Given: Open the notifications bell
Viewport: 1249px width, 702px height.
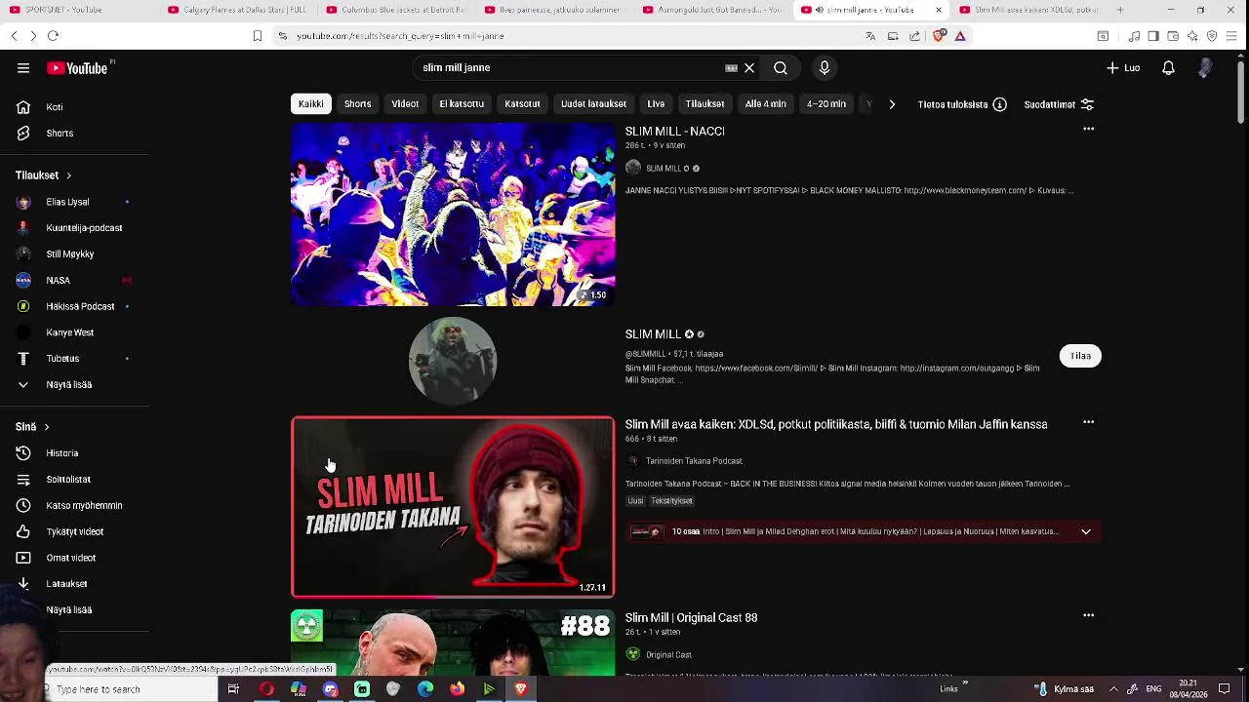Looking at the screenshot, I should [x=1168, y=68].
